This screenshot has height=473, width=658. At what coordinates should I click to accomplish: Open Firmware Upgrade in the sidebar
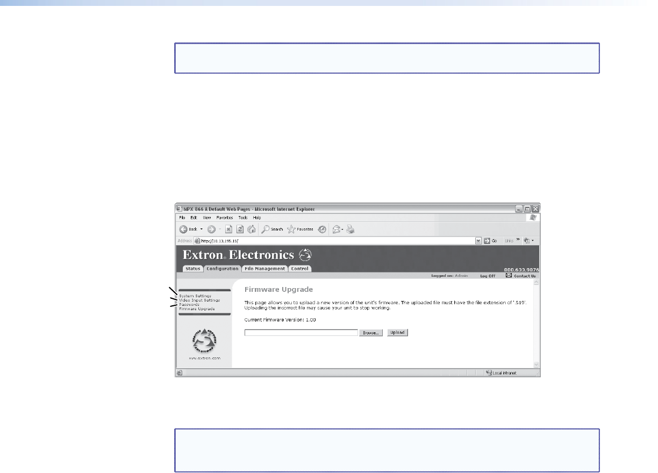197,309
